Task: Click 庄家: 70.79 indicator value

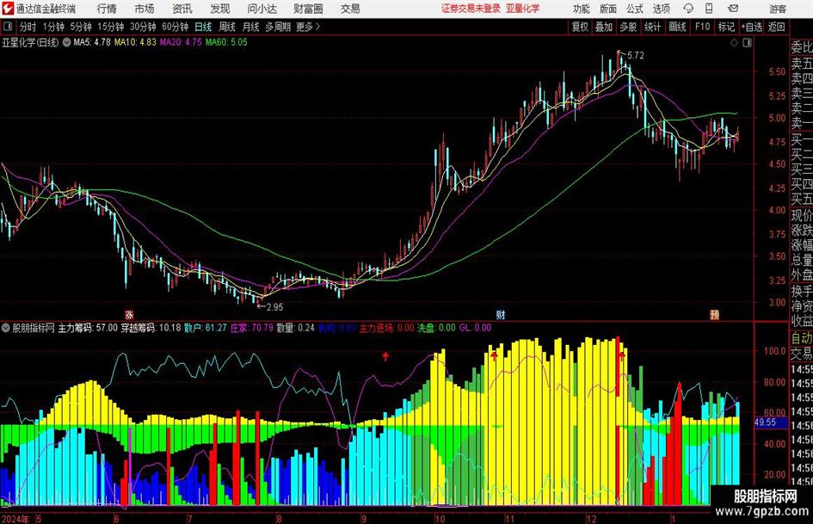Action: (x=251, y=328)
